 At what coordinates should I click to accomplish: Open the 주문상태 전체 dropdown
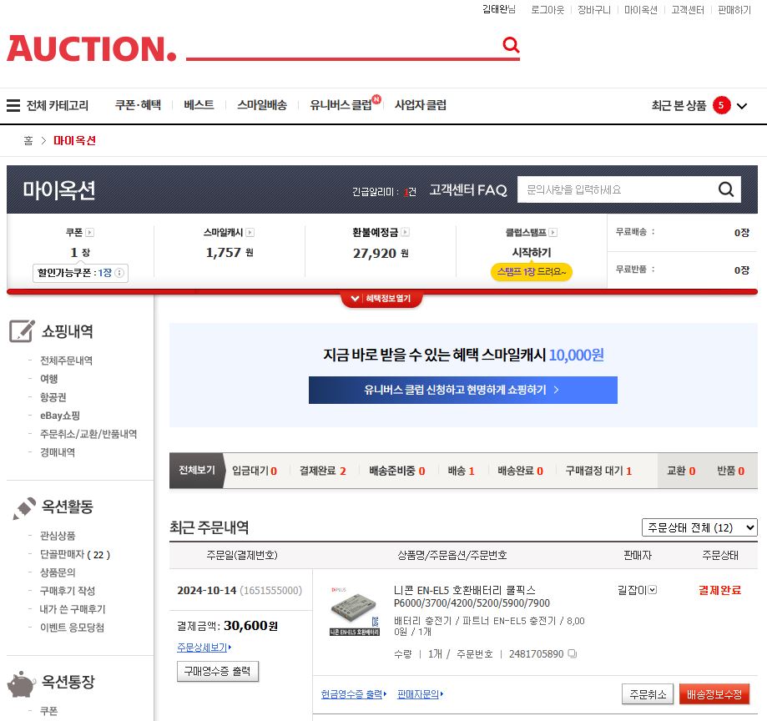(x=699, y=527)
